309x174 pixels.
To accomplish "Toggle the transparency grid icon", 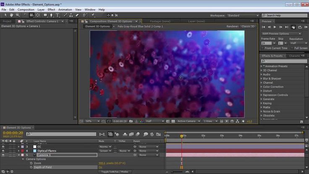I will point(173,121).
